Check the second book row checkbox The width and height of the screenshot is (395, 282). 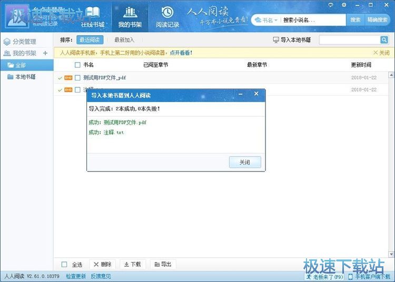[x=77, y=90]
